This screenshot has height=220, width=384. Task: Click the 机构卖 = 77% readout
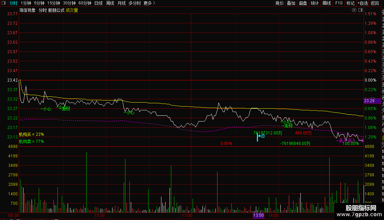(x=31, y=141)
